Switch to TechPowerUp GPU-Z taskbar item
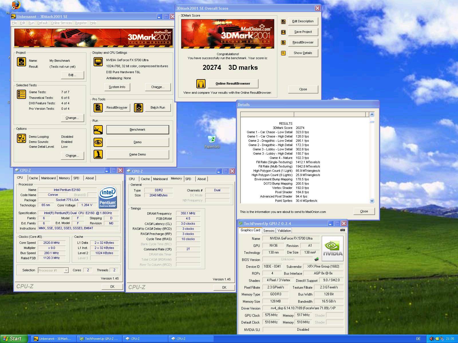The height and width of the screenshot is (343, 458). (x=99, y=339)
